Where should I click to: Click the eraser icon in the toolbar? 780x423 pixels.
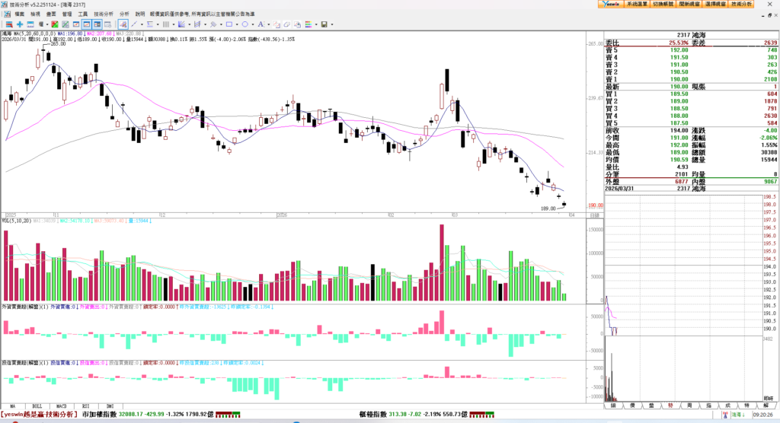(x=286, y=24)
